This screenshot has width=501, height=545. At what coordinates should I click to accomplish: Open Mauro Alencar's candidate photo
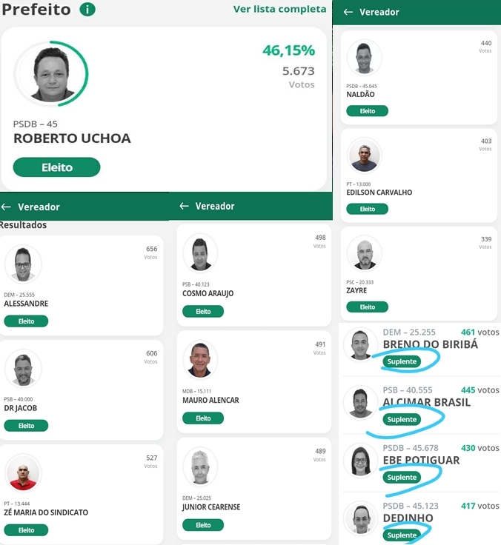pyautogui.click(x=200, y=360)
